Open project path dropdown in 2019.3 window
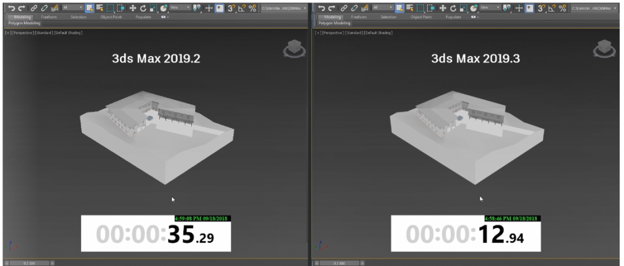The height and width of the screenshot is (266, 624). coord(594,9)
